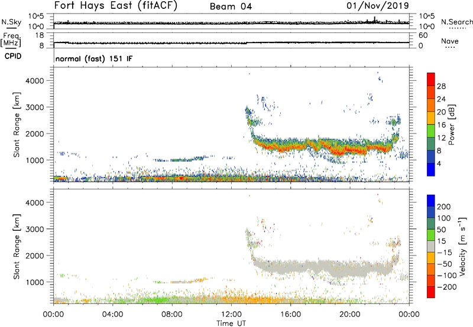Click the '12:00' time axis label
The width and height of the screenshot is (473, 327).
click(231, 315)
